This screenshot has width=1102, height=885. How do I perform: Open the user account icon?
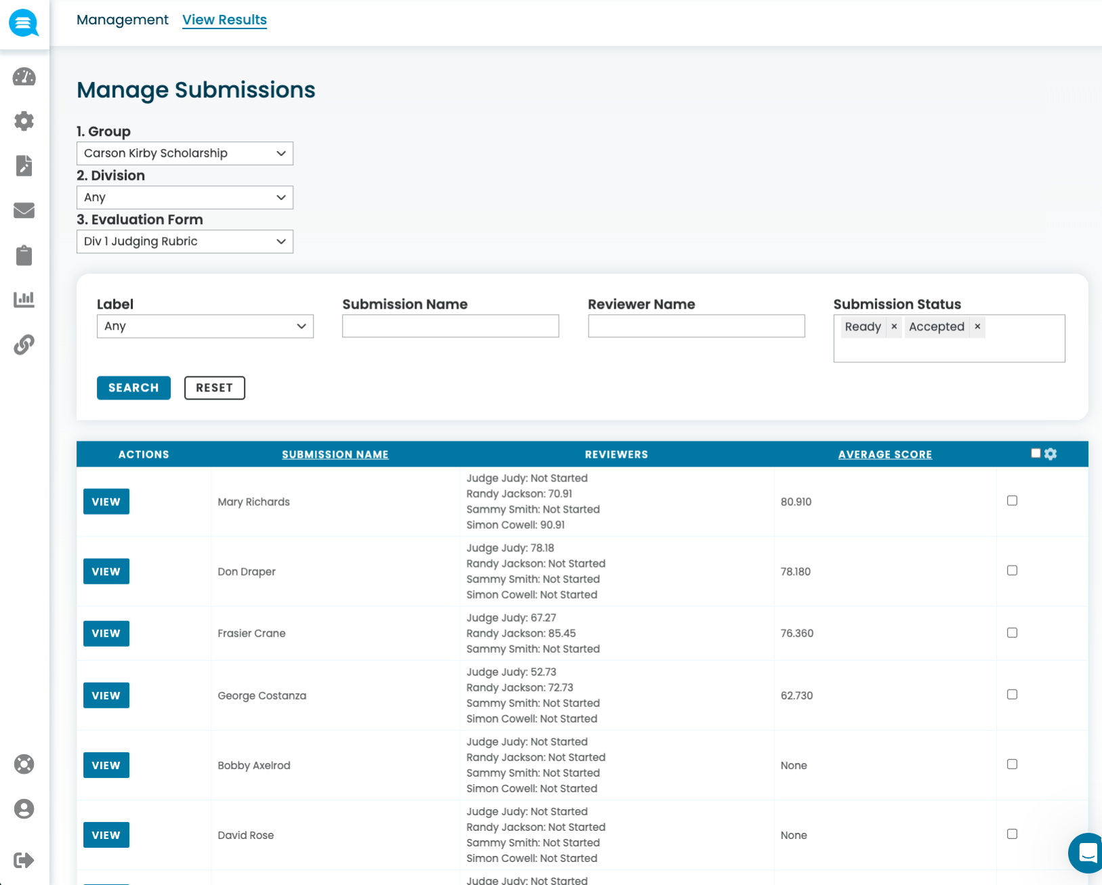[24, 808]
